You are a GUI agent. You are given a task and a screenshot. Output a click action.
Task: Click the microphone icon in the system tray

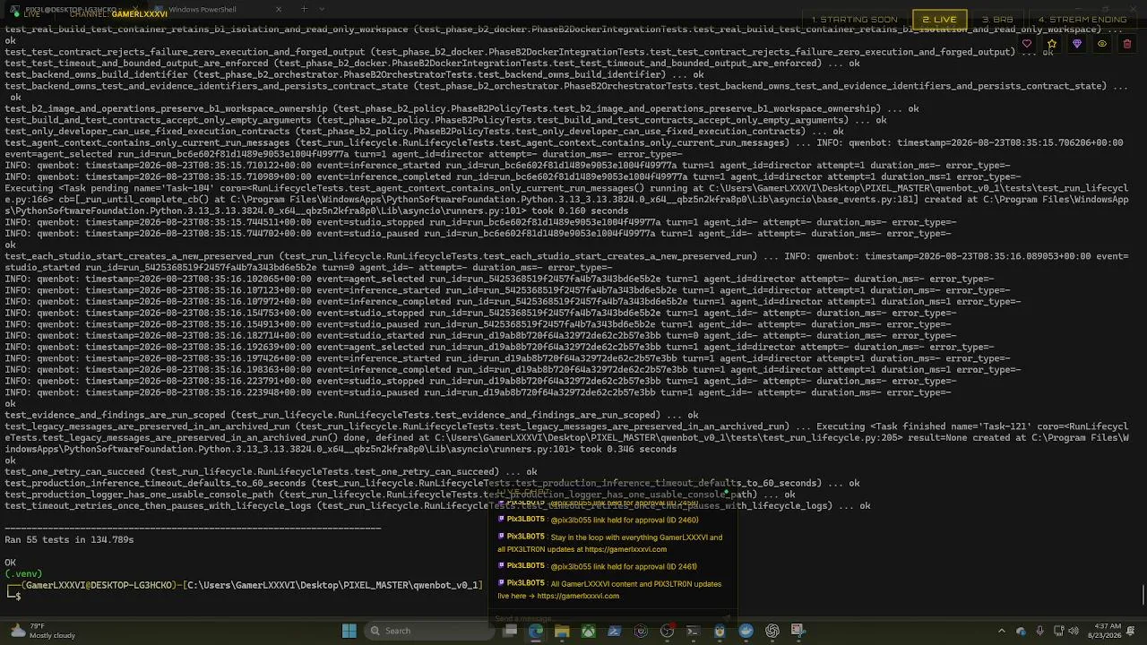click(x=1040, y=631)
